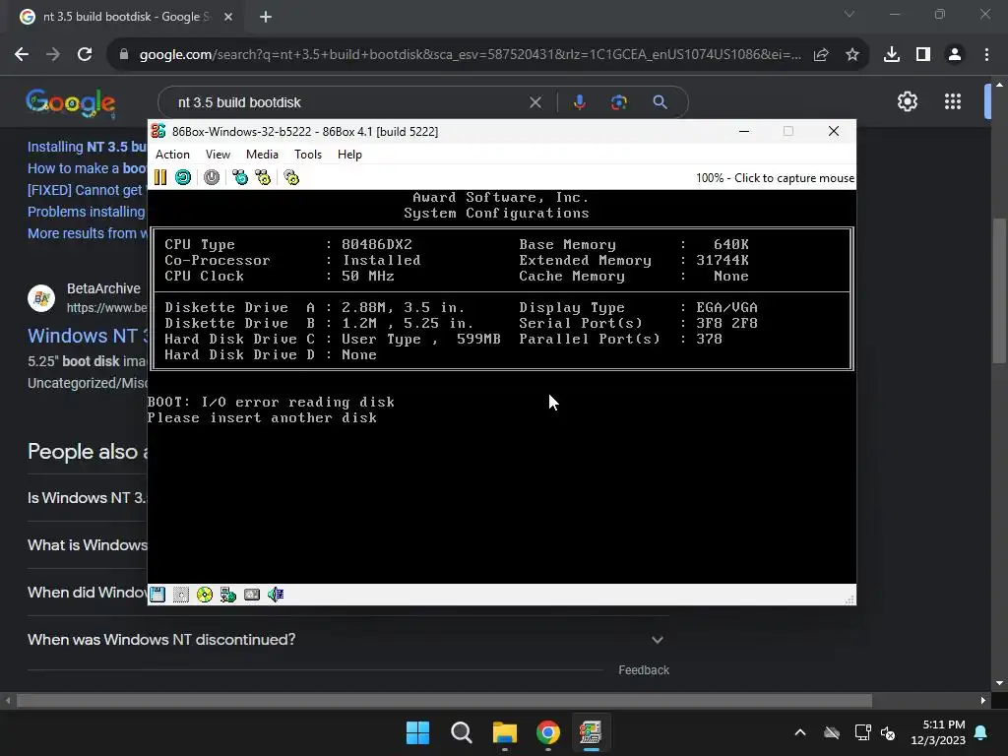Show hidden system tray icons

[800, 732]
